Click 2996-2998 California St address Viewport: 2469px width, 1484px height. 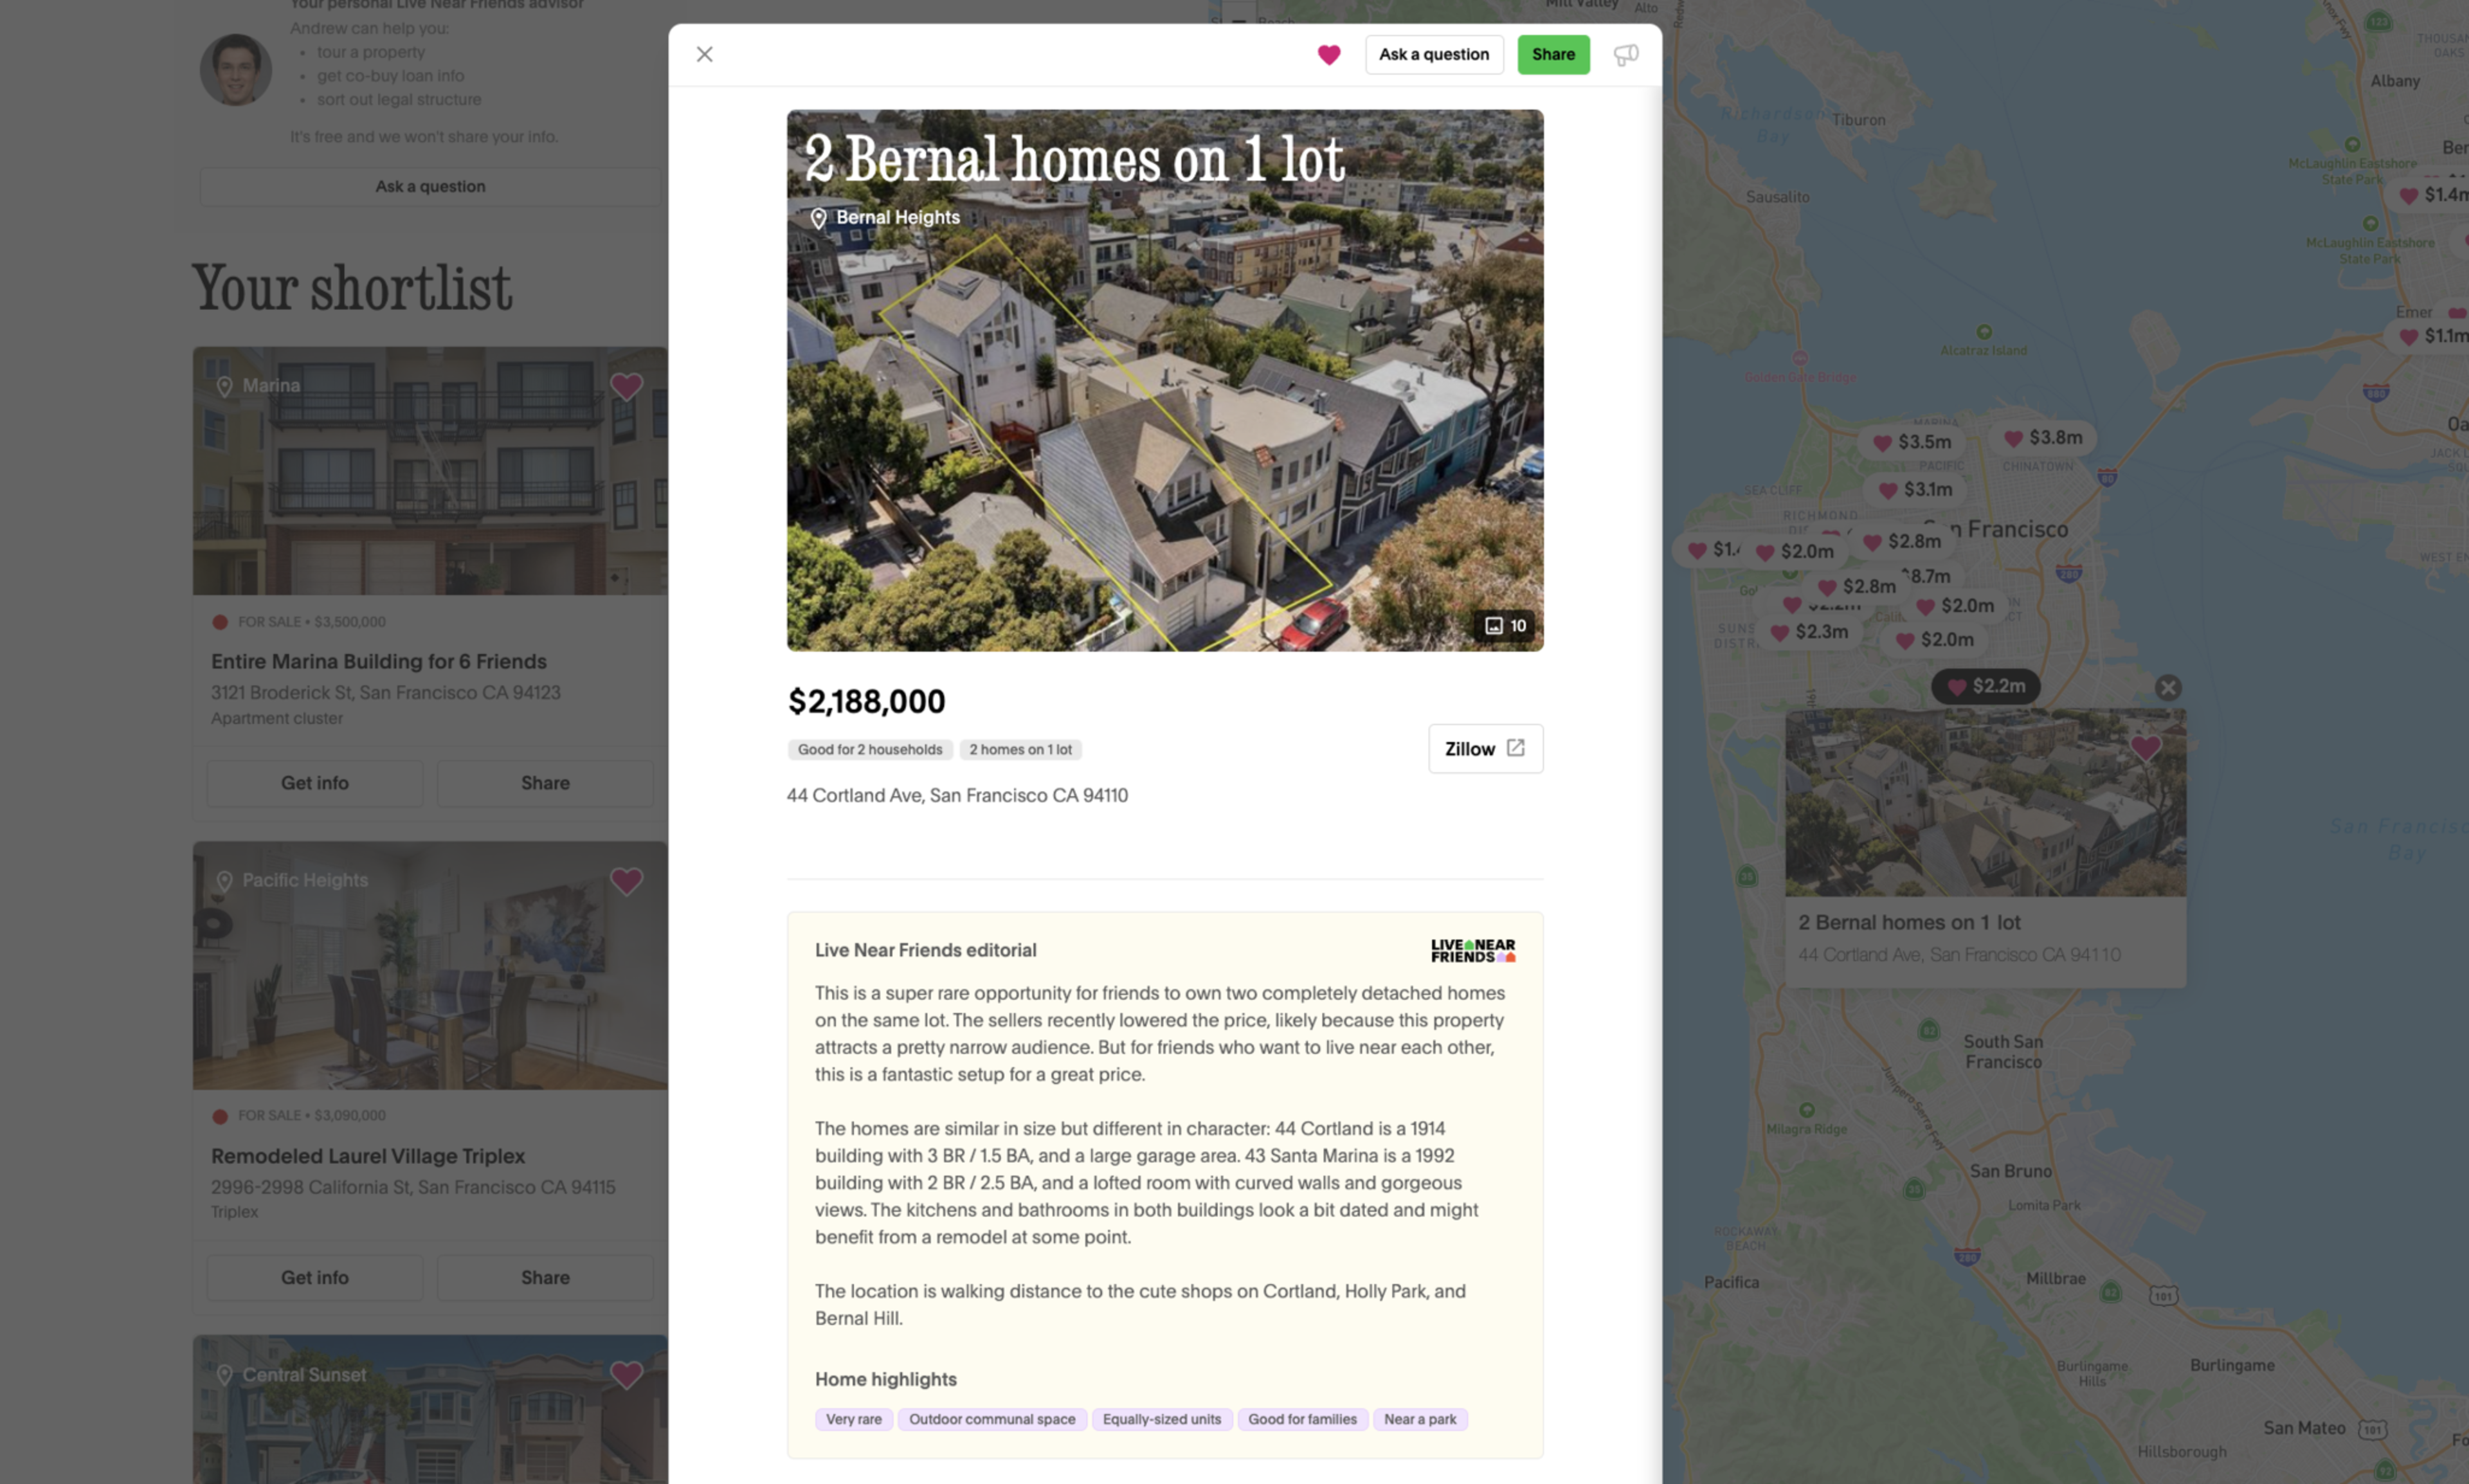412,1187
